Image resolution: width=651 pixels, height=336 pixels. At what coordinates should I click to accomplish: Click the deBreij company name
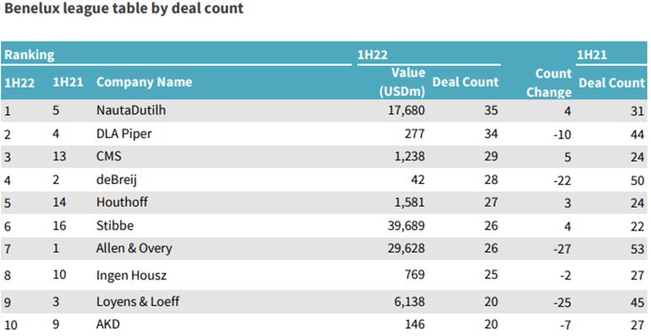117,180
